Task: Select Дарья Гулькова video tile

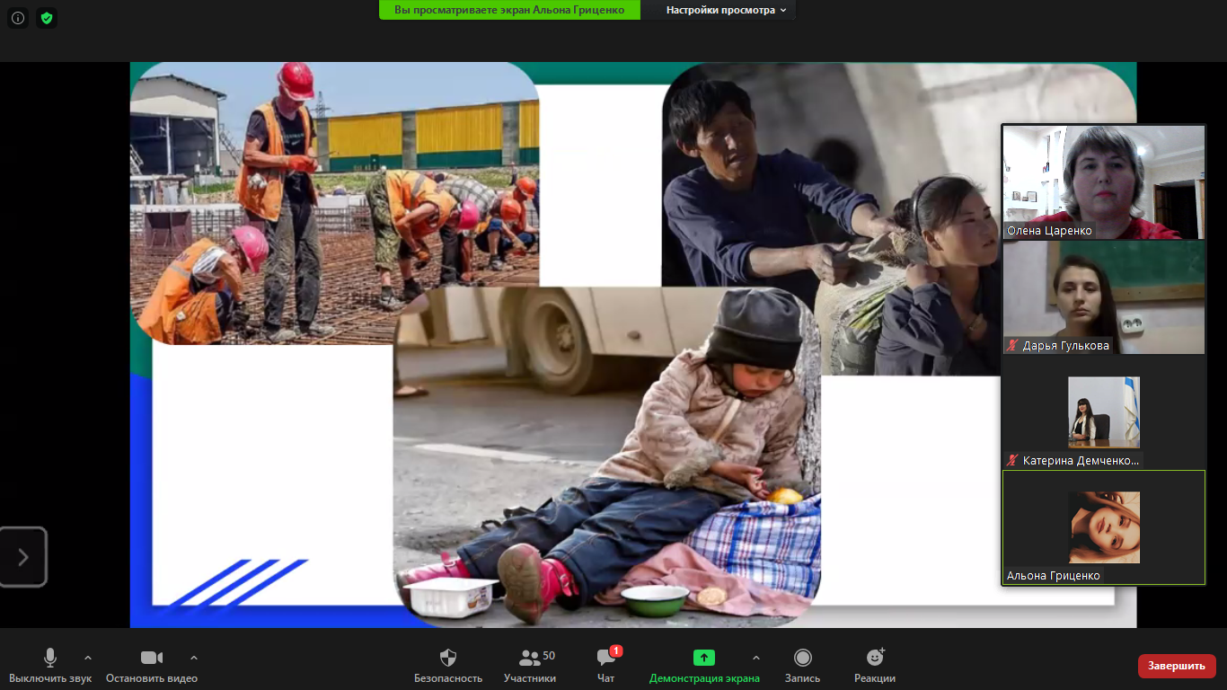Action: coord(1104,296)
